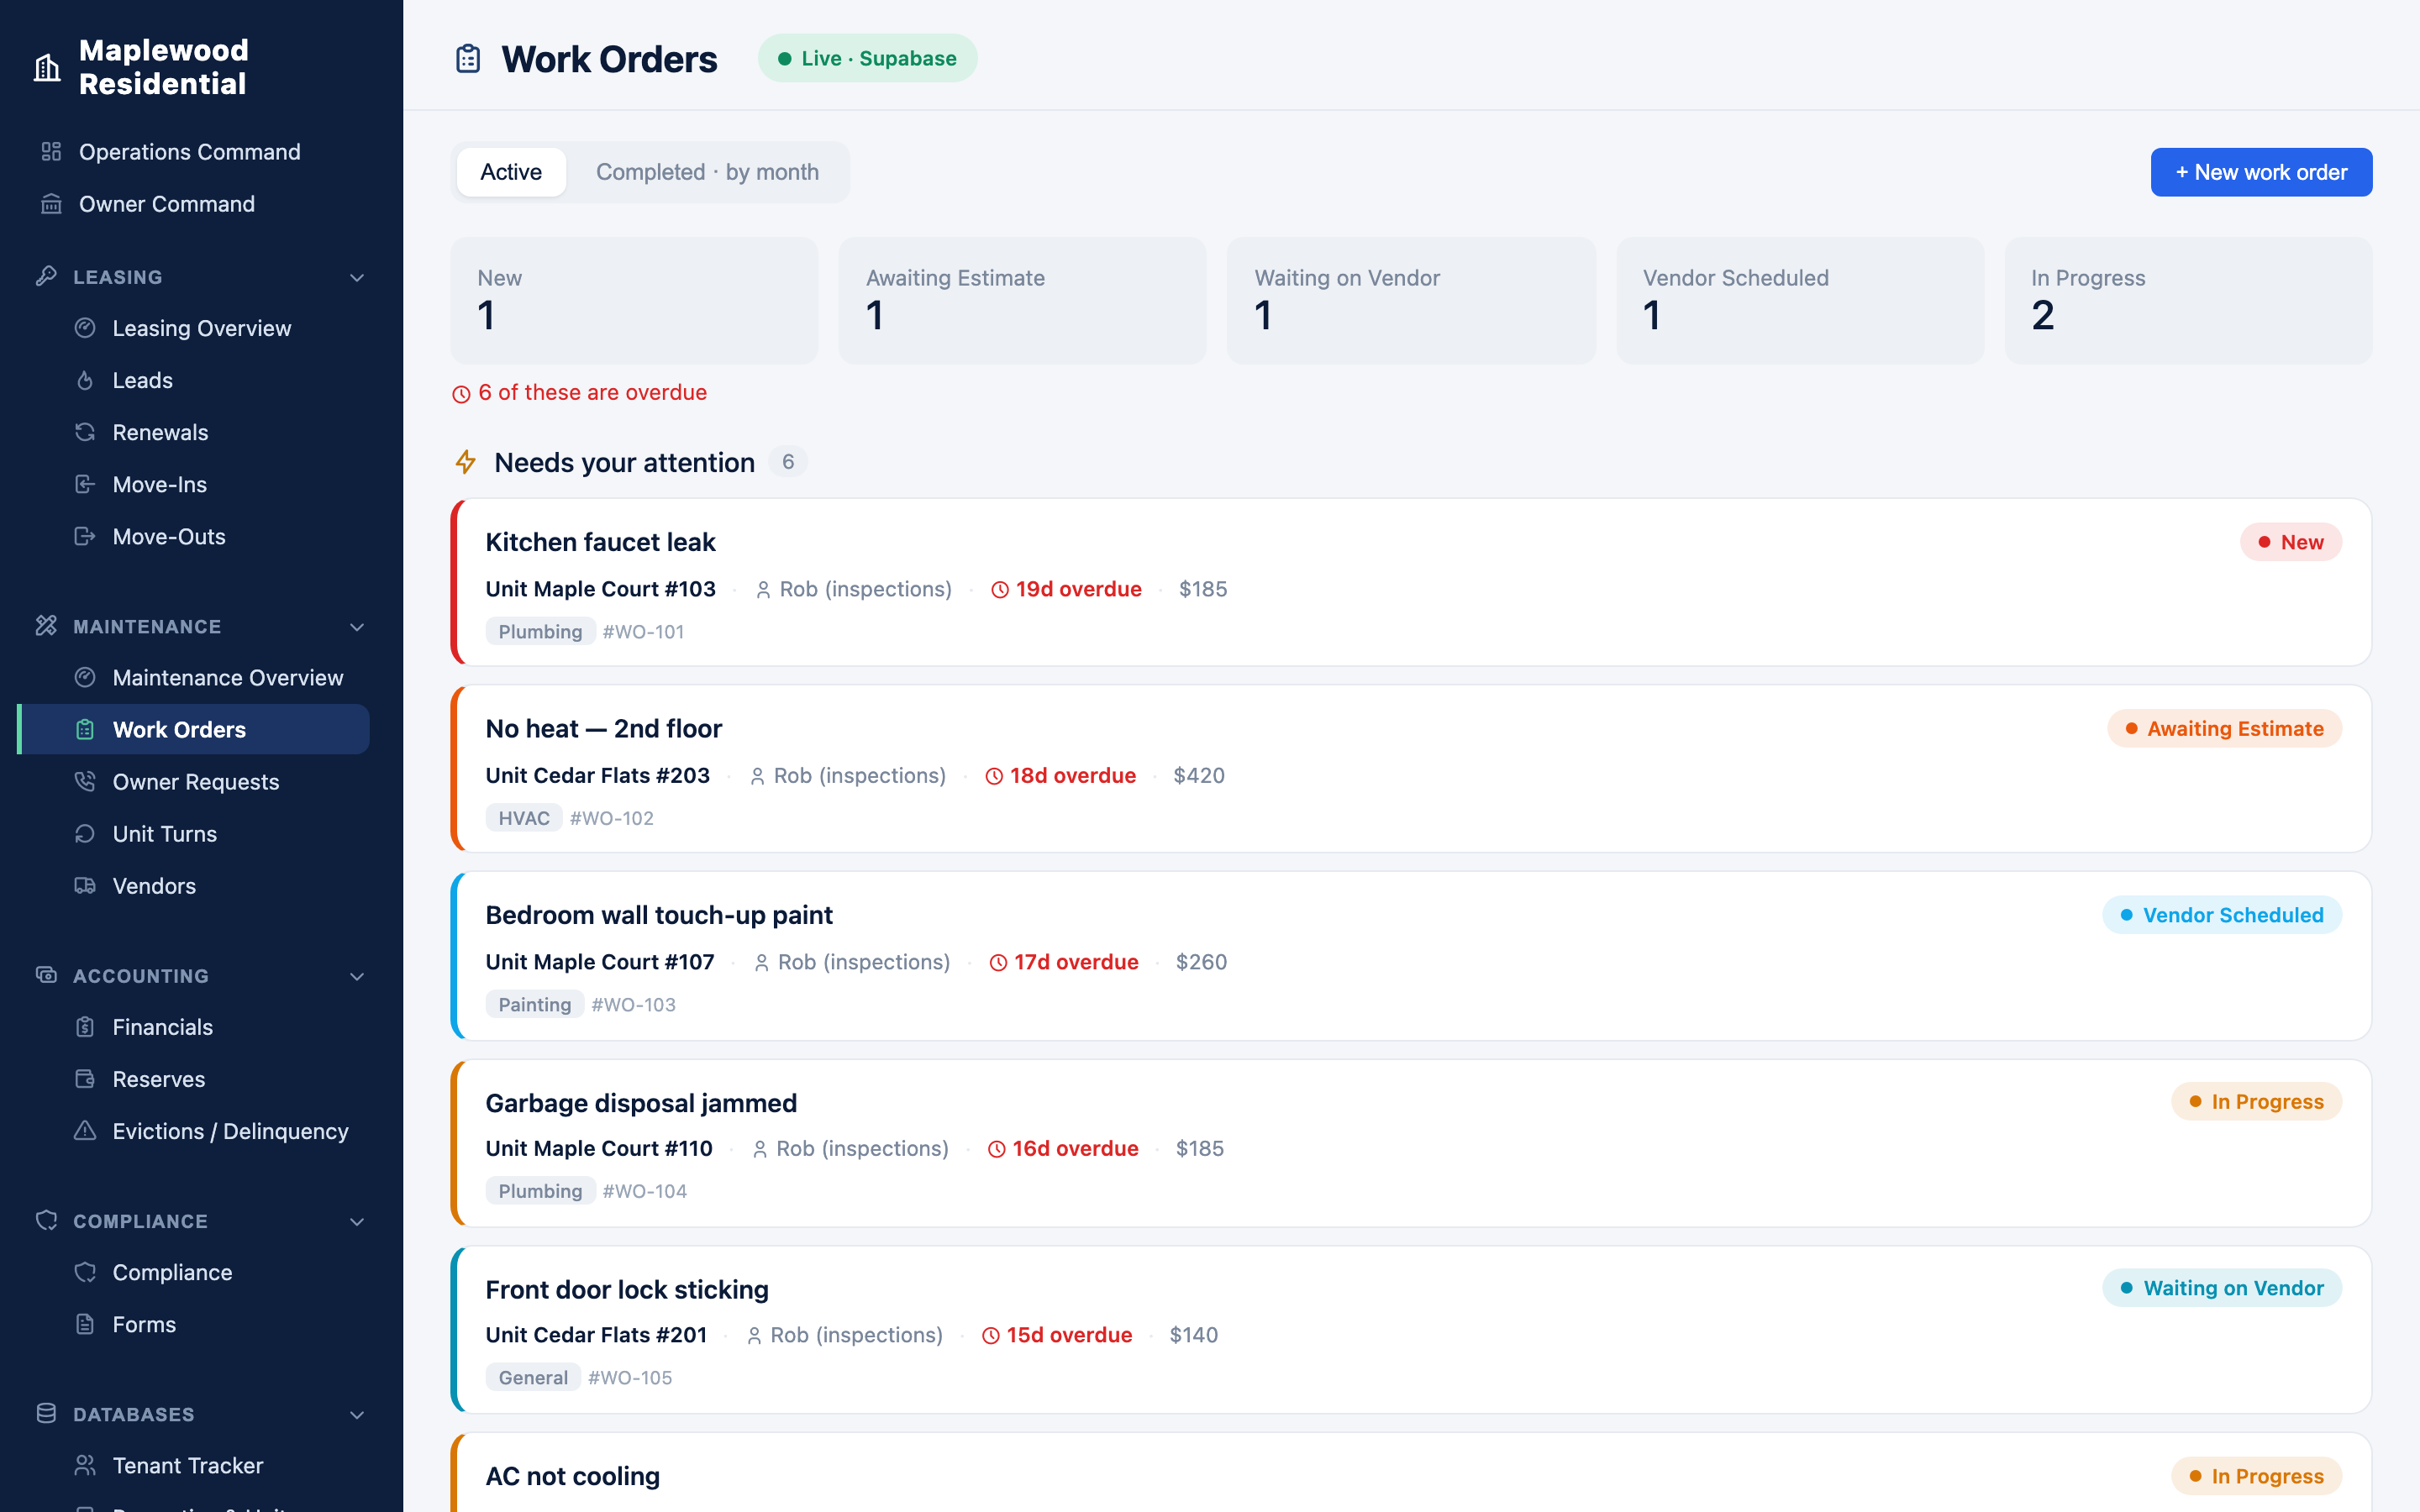Filter by Awaiting Estimate status card
The height and width of the screenshot is (1512, 2420).
point(1022,300)
